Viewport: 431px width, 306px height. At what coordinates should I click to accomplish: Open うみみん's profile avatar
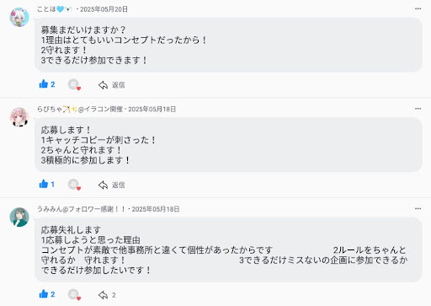pos(19,217)
